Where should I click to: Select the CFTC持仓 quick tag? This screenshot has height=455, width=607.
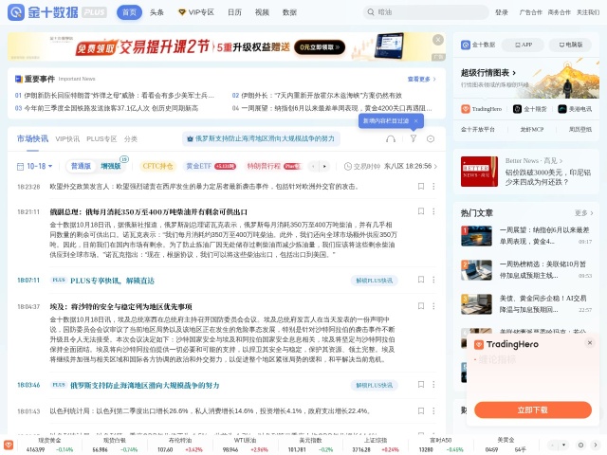click(157, 166)
